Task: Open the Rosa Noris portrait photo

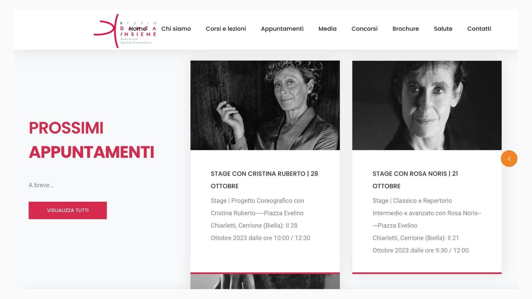Action: pos(427,105)
